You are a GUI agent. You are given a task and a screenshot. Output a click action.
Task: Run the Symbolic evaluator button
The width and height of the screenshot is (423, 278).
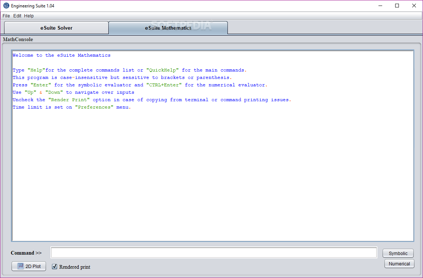(398, 253)
